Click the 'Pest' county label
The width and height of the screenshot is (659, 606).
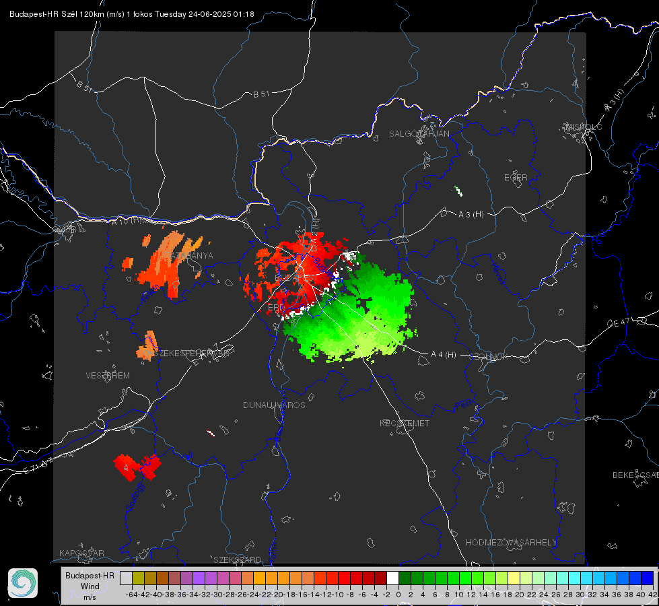pyautogui.click(x=464, y=405)
